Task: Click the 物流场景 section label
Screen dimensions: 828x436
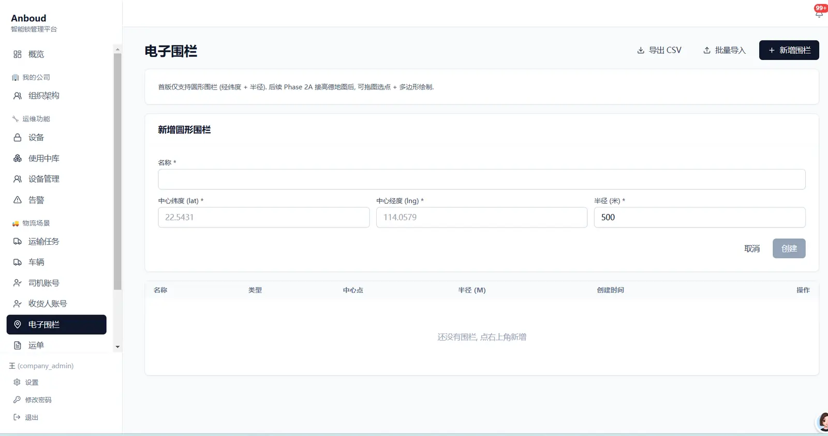Action: coord(36,223)
